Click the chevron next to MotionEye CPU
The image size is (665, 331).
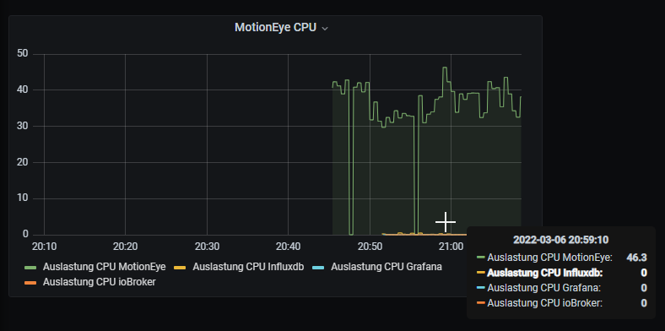325,29
